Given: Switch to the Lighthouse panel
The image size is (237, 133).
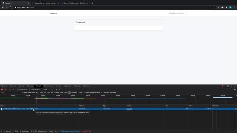Looking at the screenshot, I should coord(86,86).
